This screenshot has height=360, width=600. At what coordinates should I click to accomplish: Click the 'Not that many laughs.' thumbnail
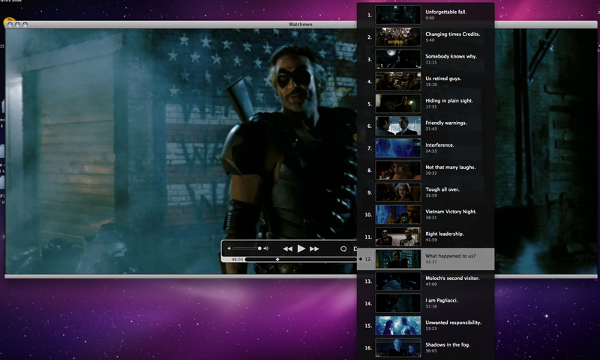[398, 170]
